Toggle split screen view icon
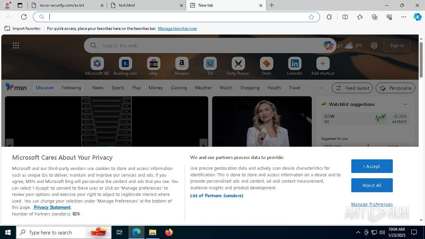 [x=345, y=17]
